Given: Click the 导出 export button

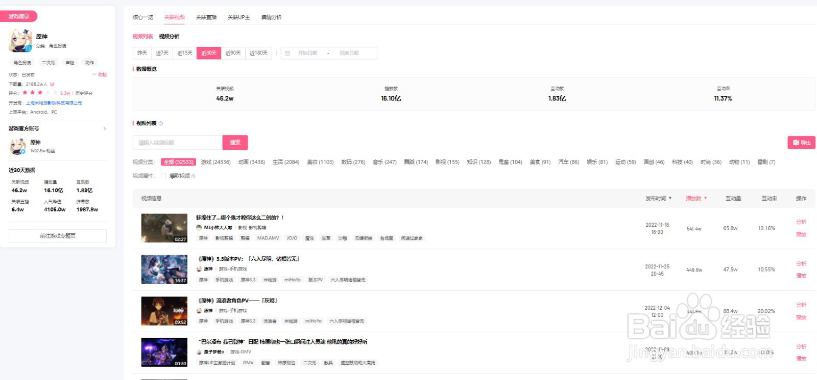Looking at the screenshot, I should pos(802,143).
